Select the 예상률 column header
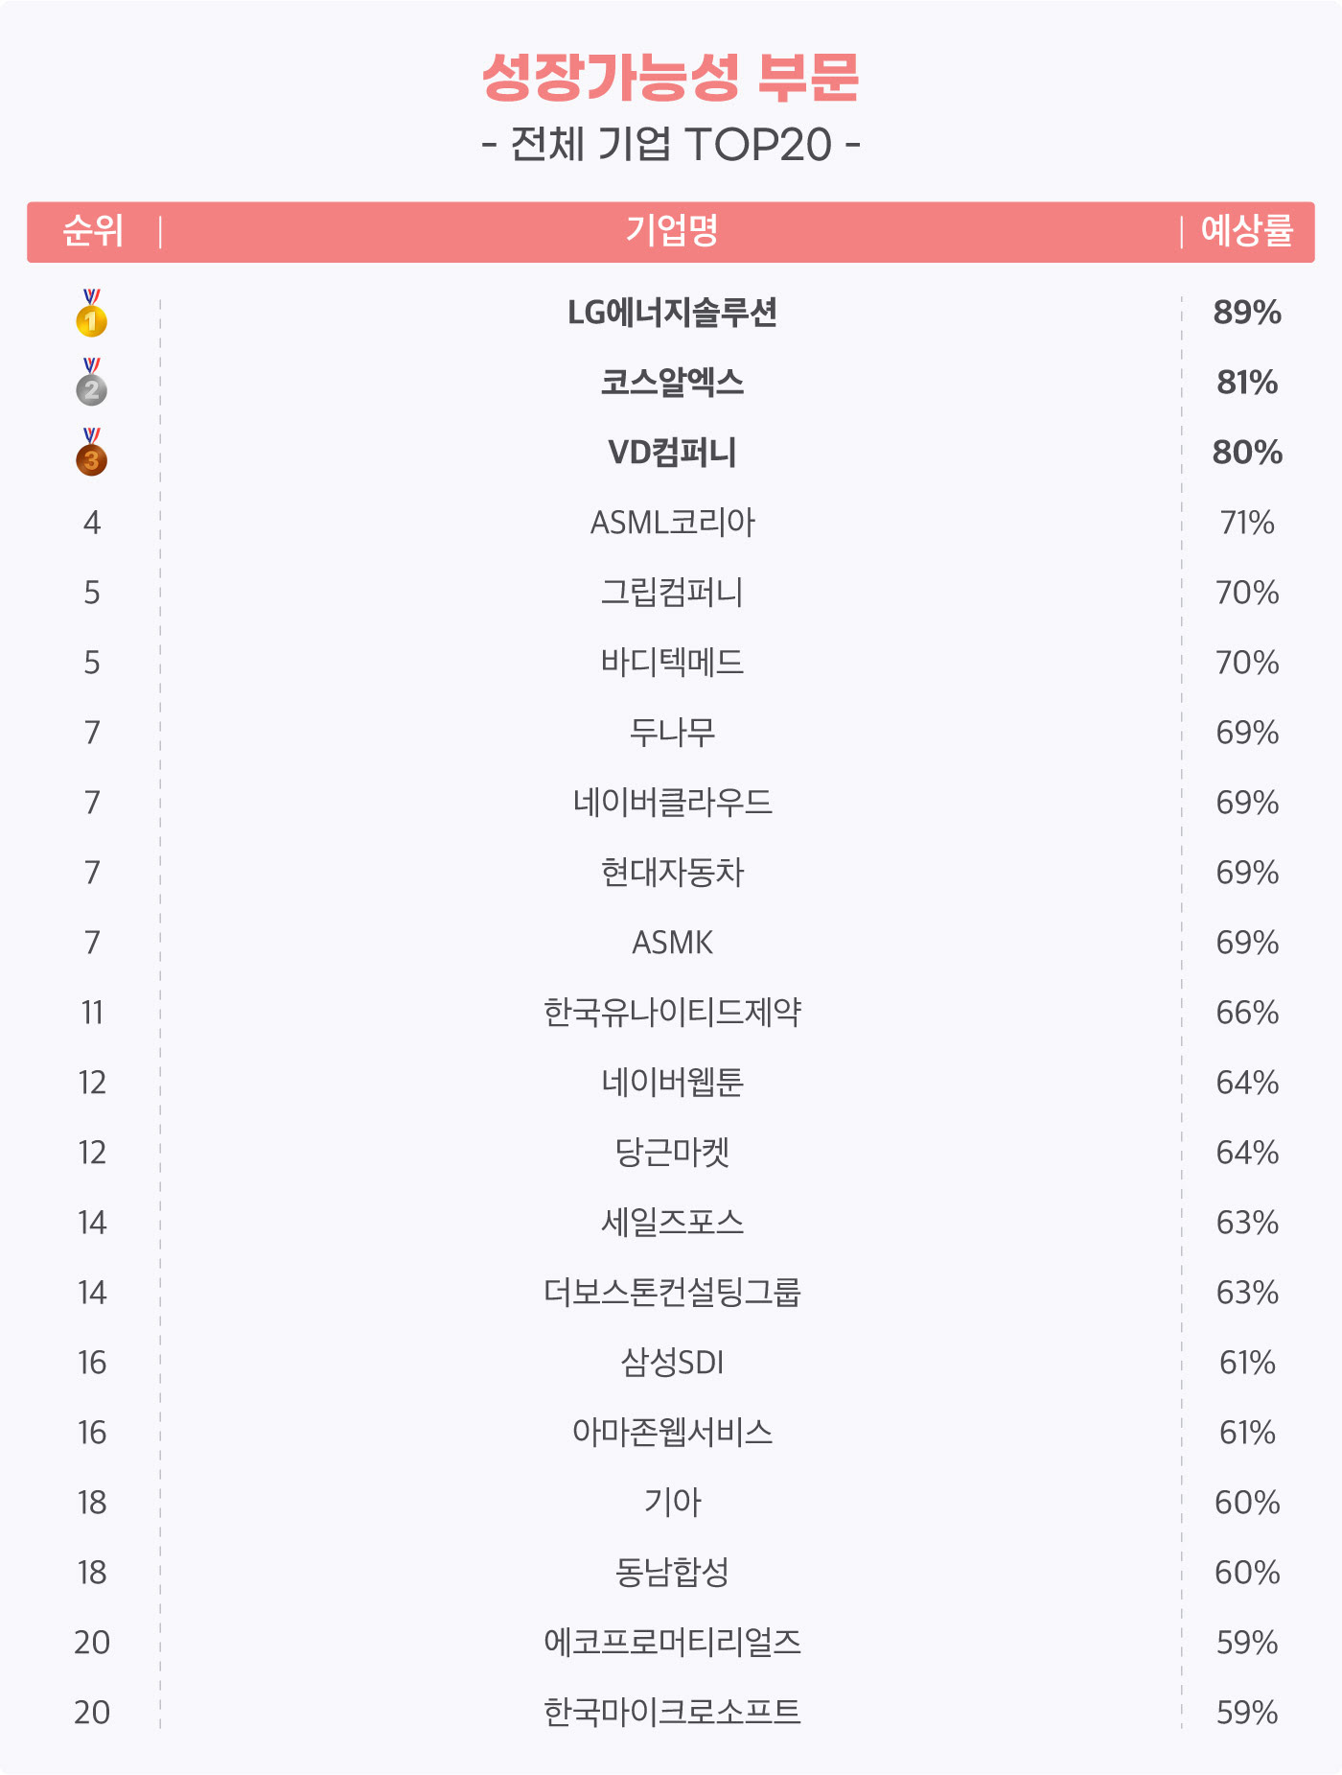This screenshot has width=1342, height=1775. pos(1247,231)
